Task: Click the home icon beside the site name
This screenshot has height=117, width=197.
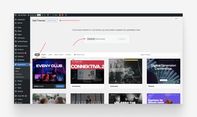Action: (x=29, y=15)
